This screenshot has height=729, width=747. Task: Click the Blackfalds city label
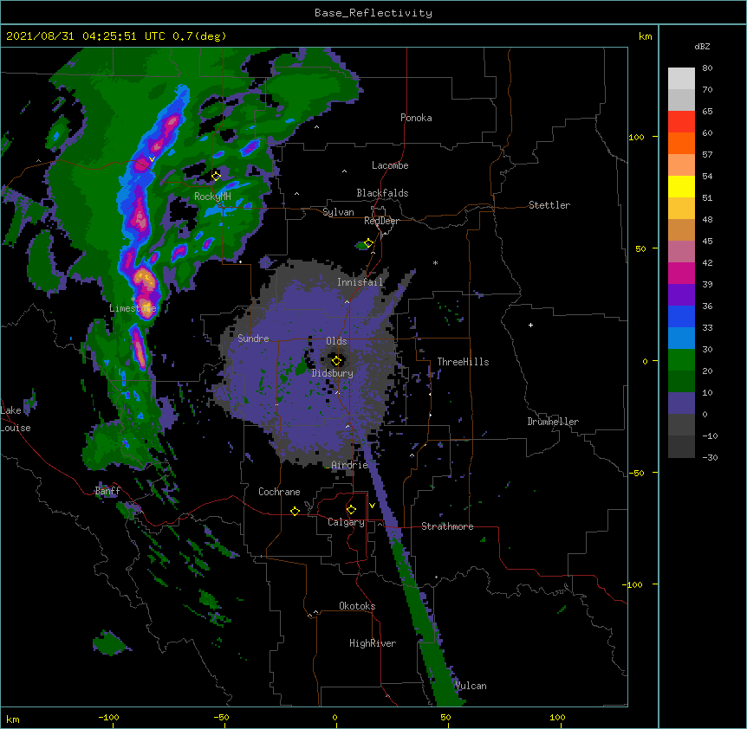(x=382, y=193)
